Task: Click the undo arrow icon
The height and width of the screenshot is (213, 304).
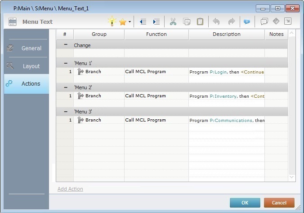Action: [x=216, y=22]
